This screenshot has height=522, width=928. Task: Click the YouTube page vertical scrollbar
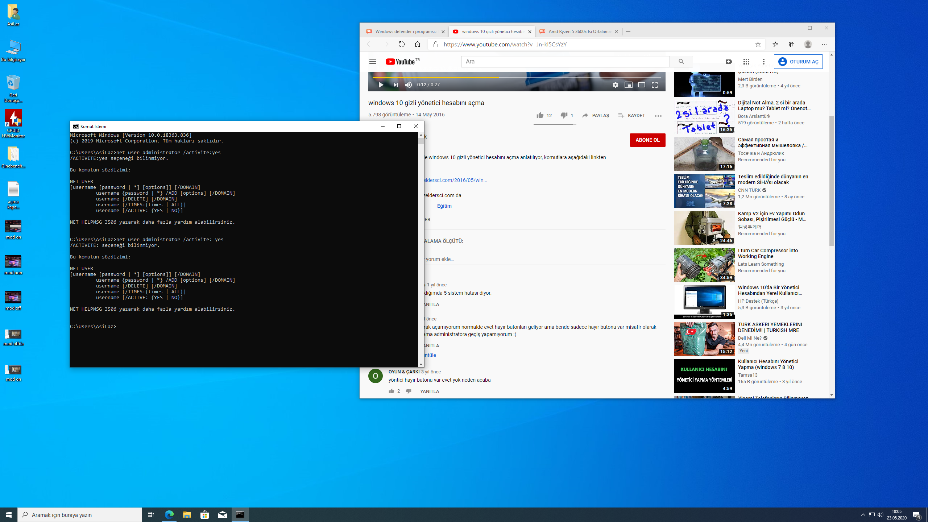click(x=832, y=181)
